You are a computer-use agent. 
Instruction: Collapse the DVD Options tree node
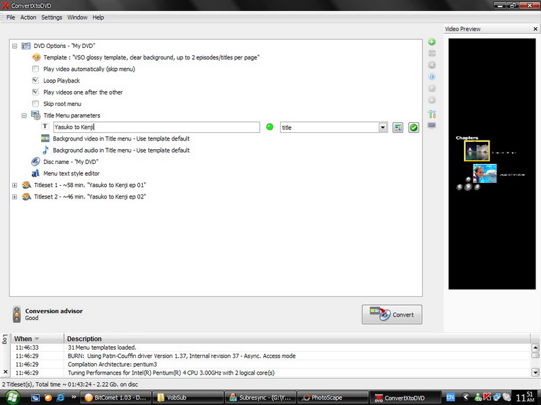(x=14, y=46)
